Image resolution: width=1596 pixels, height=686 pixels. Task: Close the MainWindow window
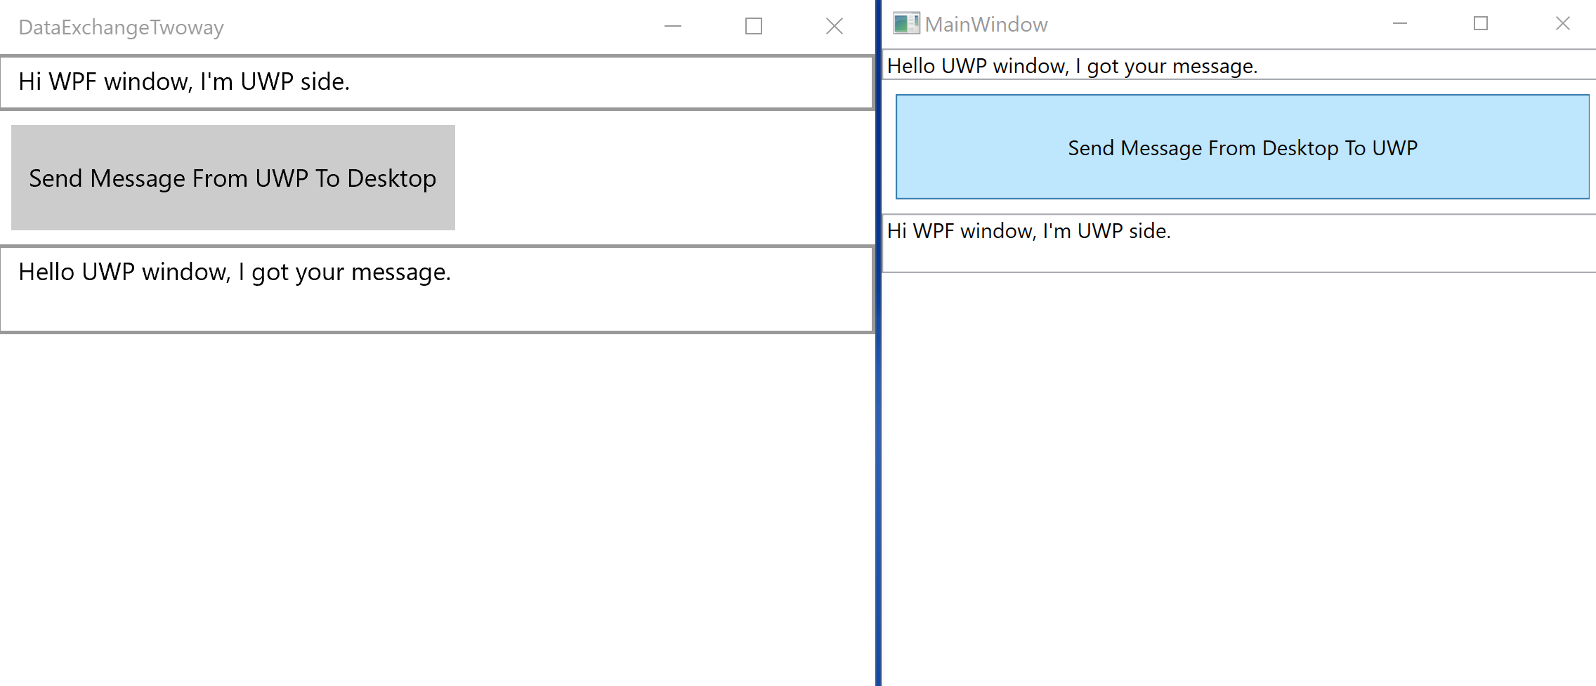coord(1562,24)
